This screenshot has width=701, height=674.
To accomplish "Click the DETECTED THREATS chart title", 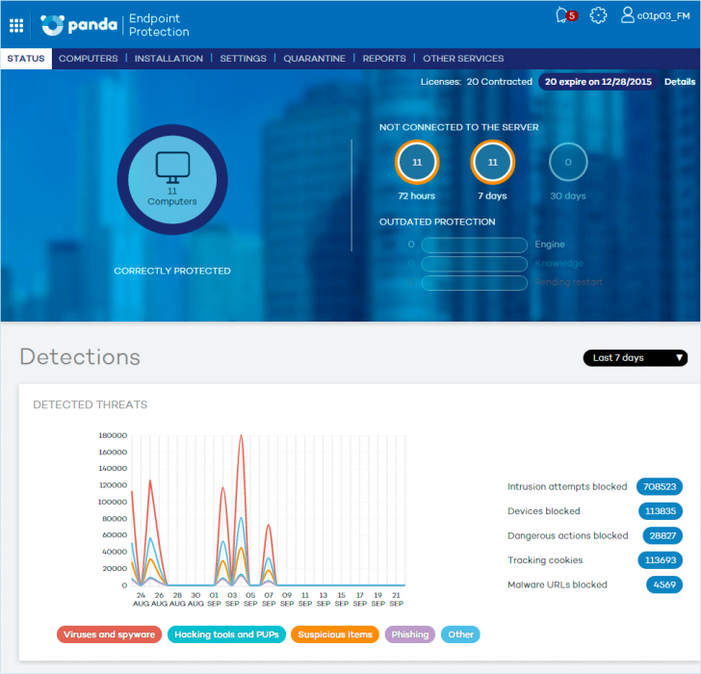I will coord(91,405).
